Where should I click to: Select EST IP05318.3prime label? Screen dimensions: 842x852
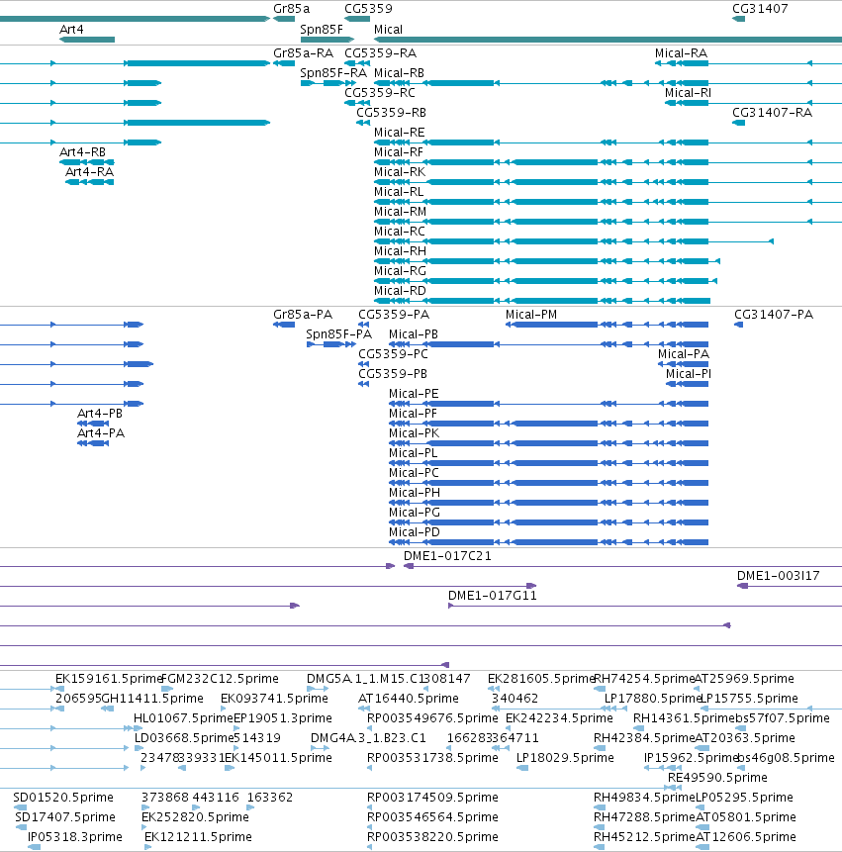[x=75, y=837]
